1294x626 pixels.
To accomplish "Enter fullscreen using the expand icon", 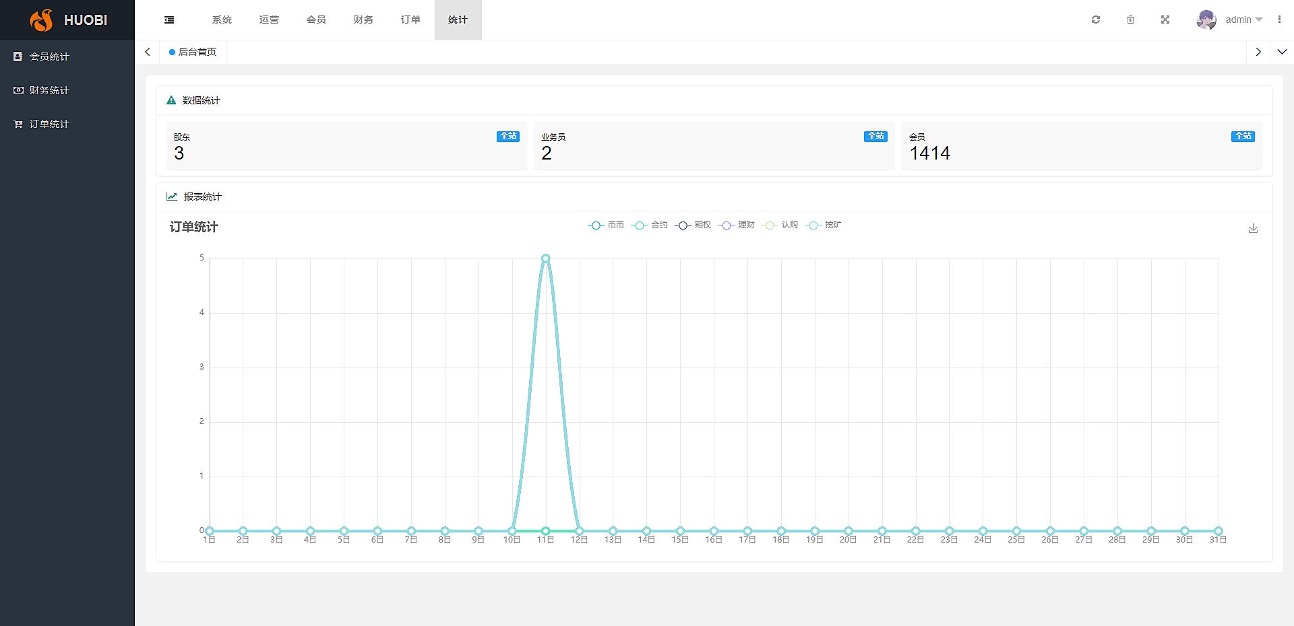I will click(1165, 20).
